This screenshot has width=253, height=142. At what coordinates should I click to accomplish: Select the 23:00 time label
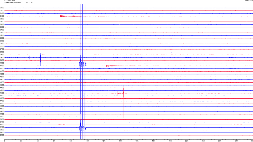click(2, 132)
